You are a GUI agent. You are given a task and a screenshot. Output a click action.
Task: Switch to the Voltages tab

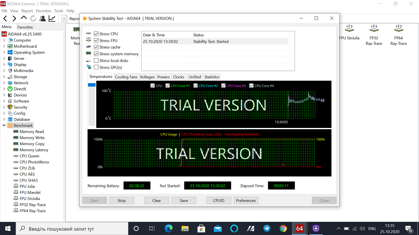coord(147,77)
